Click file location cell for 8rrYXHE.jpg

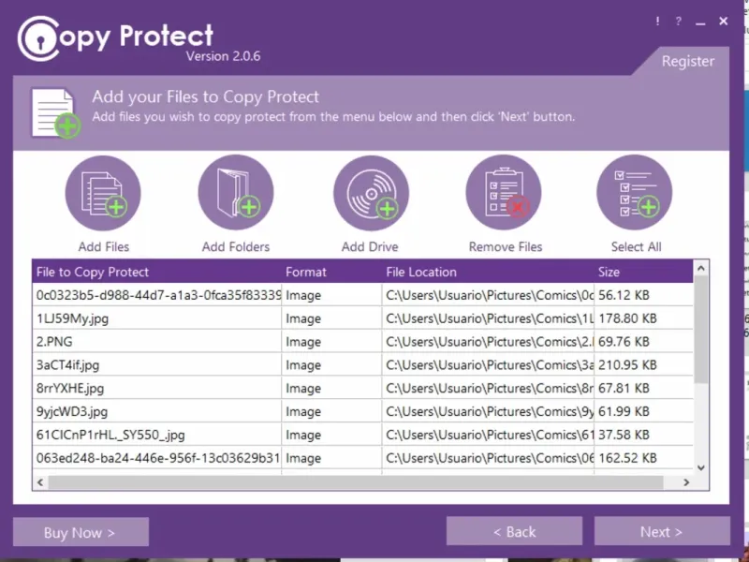488,388
